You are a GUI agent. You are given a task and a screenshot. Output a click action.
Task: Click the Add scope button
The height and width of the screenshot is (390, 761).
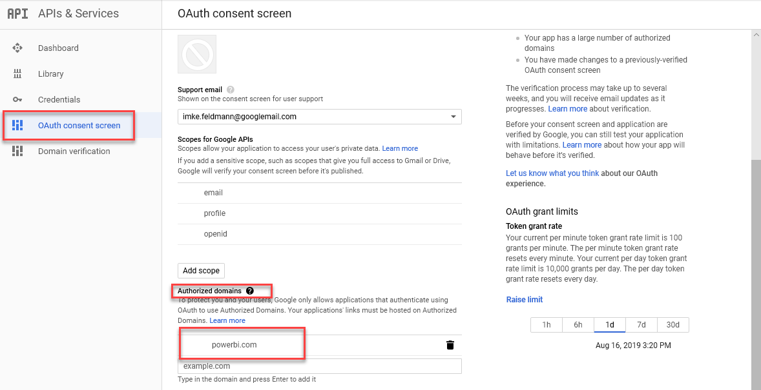coord(201,270)
